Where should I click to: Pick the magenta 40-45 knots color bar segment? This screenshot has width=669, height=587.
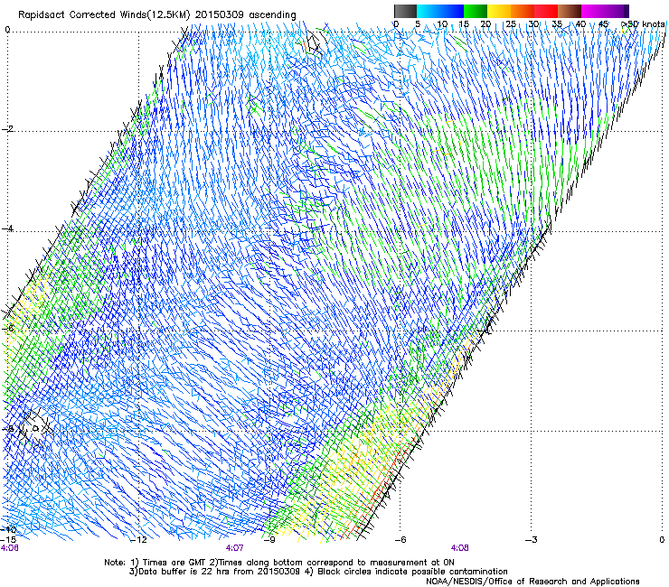[593, 11]
